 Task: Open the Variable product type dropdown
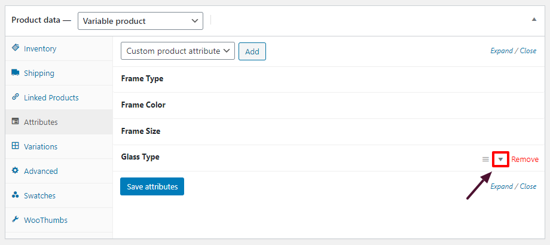pyautogui.click(x=140, y=21)
